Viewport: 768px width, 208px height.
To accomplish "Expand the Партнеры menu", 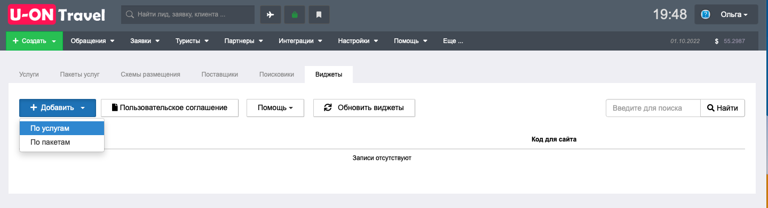I will 243,41.
